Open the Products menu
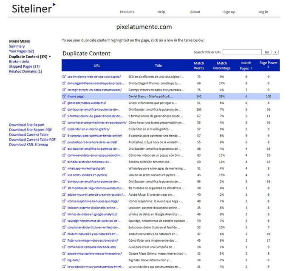Image resolution: width=289 pixels, height=271 pixels. (127, 12)
